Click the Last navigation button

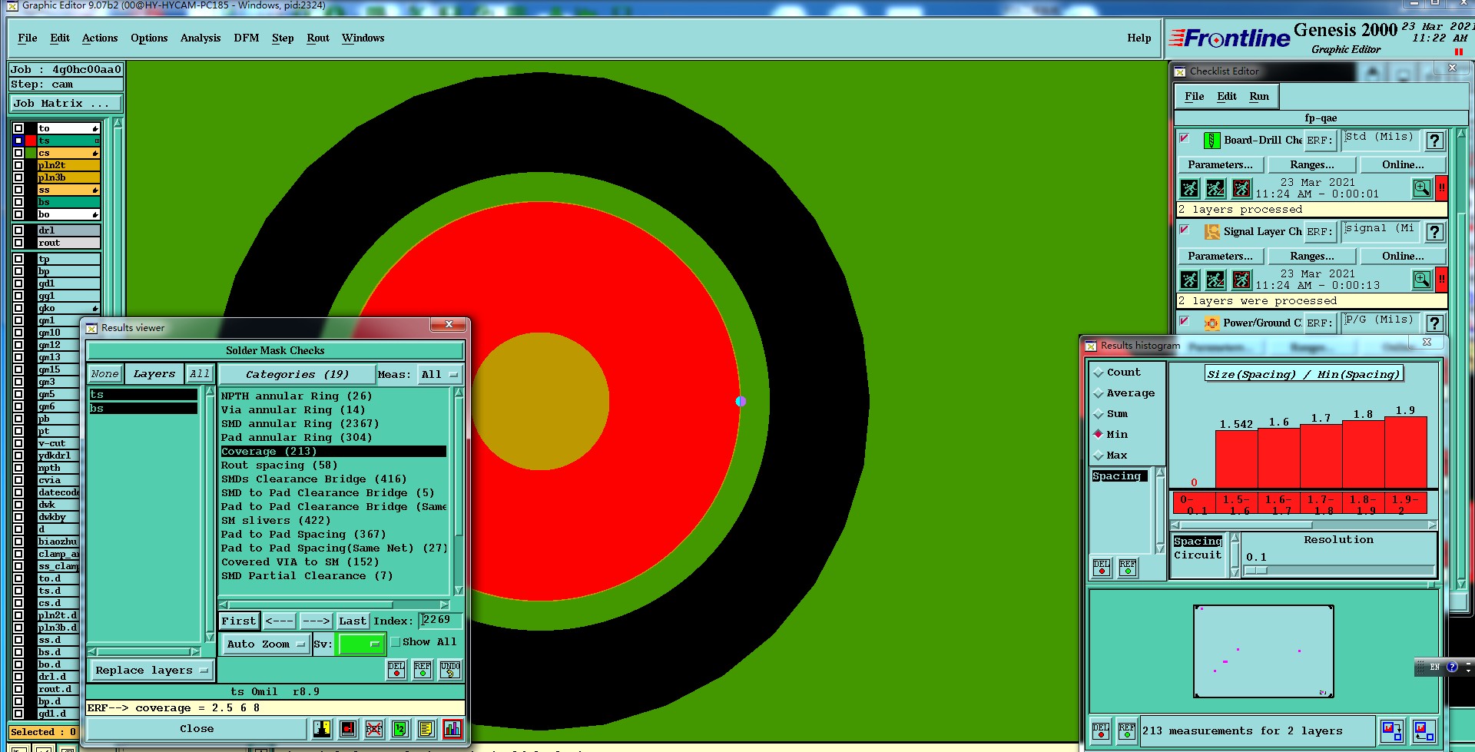point(353,621)
